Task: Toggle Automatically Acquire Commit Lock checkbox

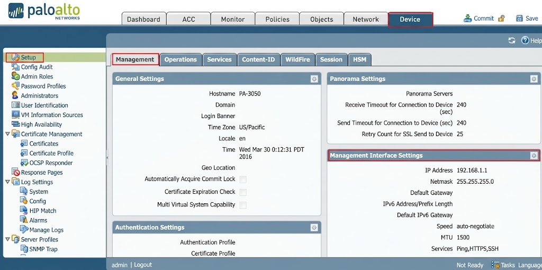Action: pyautogui.click(x=243, y=179)
